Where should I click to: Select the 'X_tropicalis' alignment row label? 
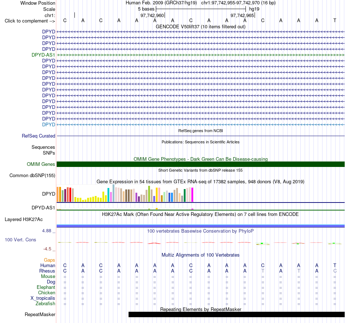pyautogui.click(x=43, y=298)
